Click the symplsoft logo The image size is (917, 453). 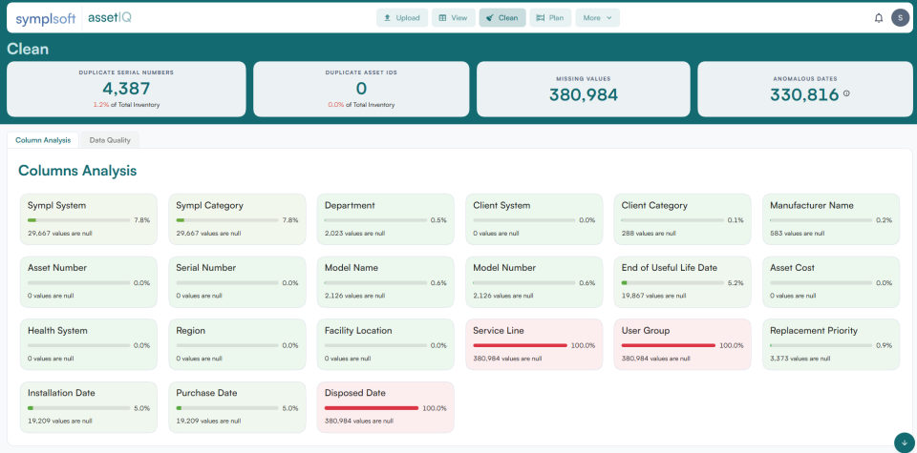click(x=46, y=18)
